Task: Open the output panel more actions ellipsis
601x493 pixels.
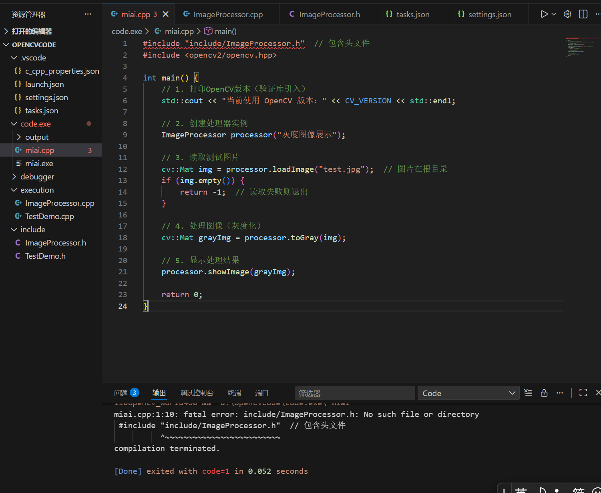Action: pyautogui.click(x=560, y=393)
